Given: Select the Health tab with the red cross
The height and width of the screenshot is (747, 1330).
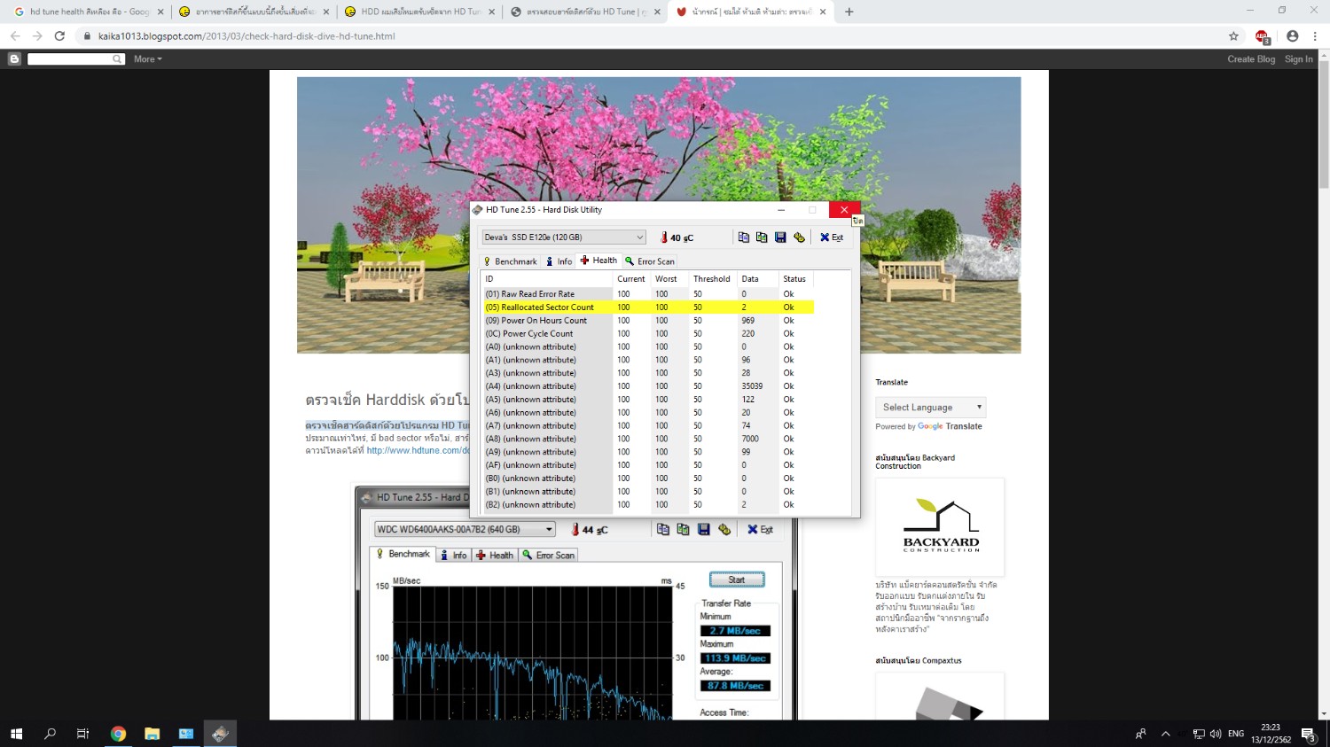Looking at the screenshot, I should tap(598, 261).
